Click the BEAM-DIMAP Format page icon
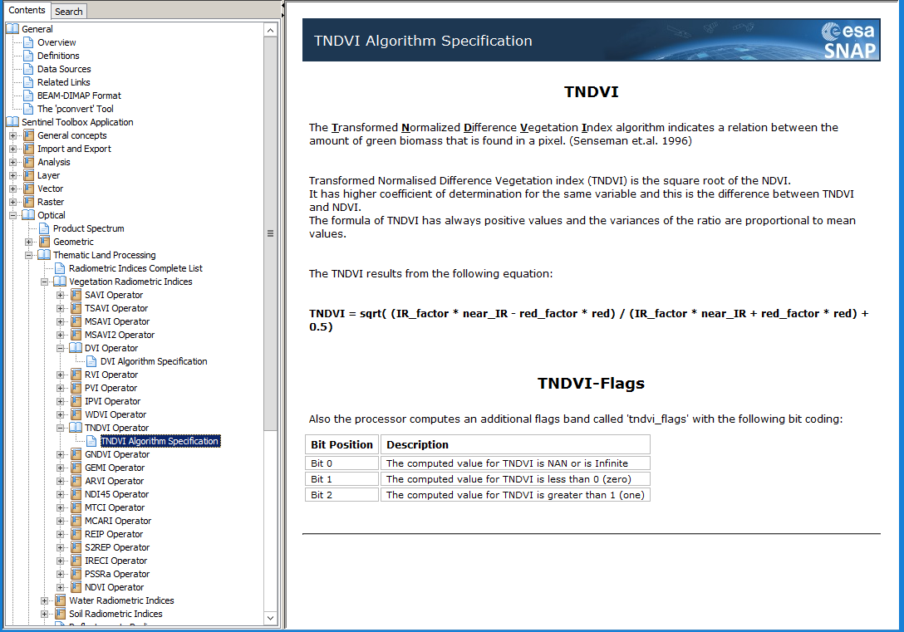Screen dimensions: 904x632 [x=28, y=96]
